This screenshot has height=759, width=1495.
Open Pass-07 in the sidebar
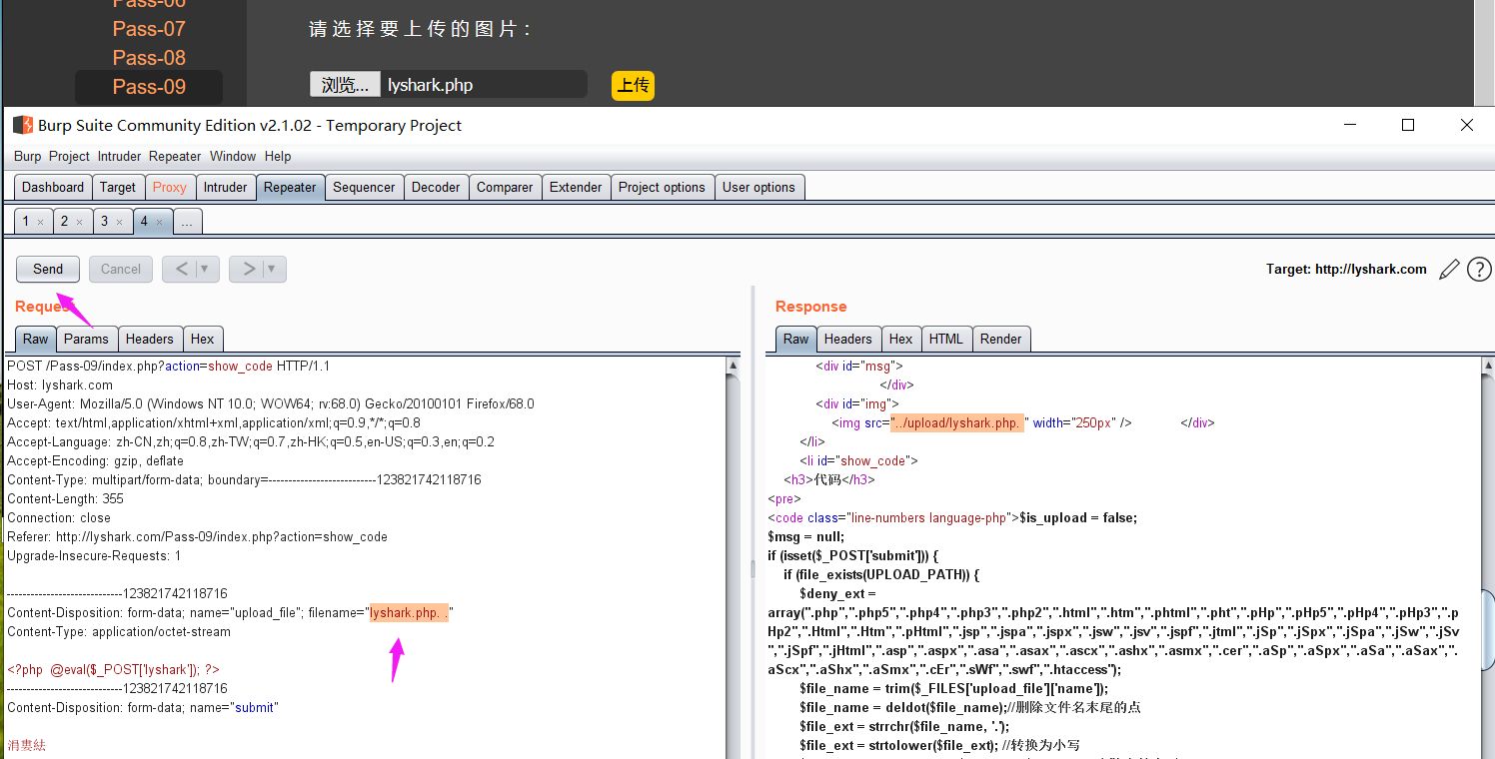pyautogui.click(x=149, y=29)
